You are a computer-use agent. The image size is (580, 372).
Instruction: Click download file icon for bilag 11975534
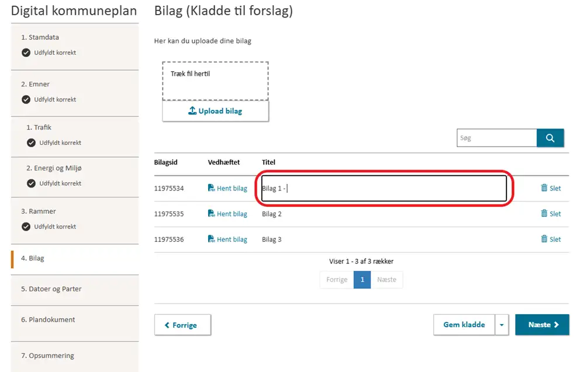[212, 188]
